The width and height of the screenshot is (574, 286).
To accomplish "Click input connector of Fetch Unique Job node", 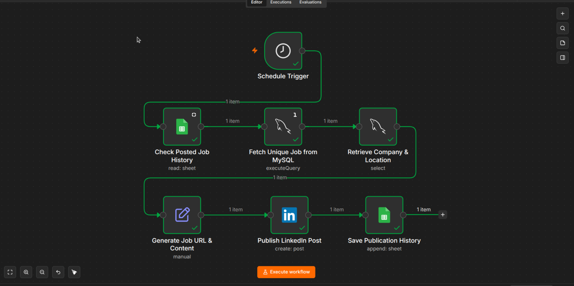I will [264, 127].
